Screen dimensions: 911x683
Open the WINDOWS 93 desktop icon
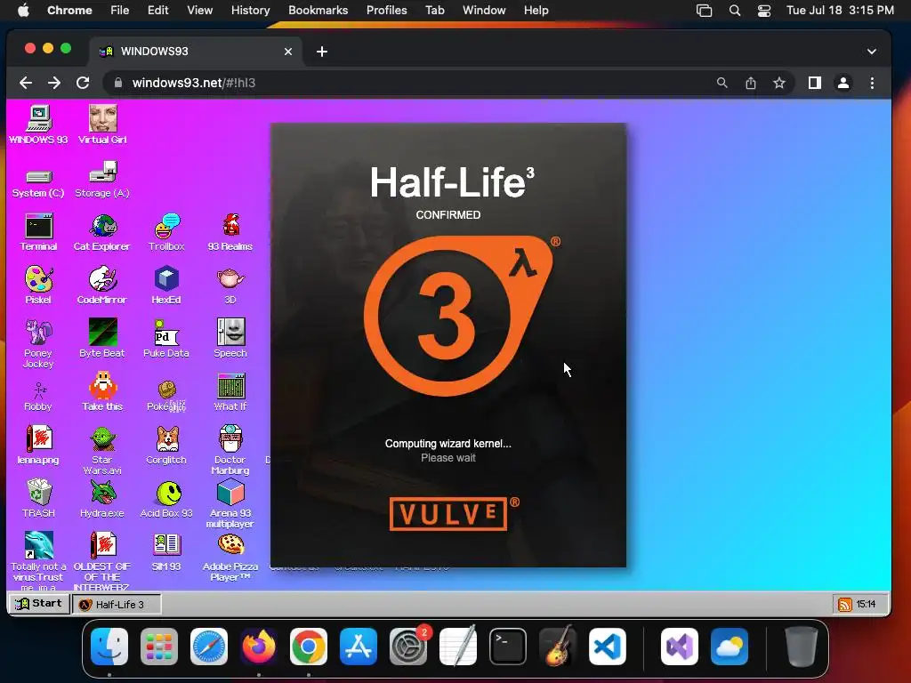[38, 125]
